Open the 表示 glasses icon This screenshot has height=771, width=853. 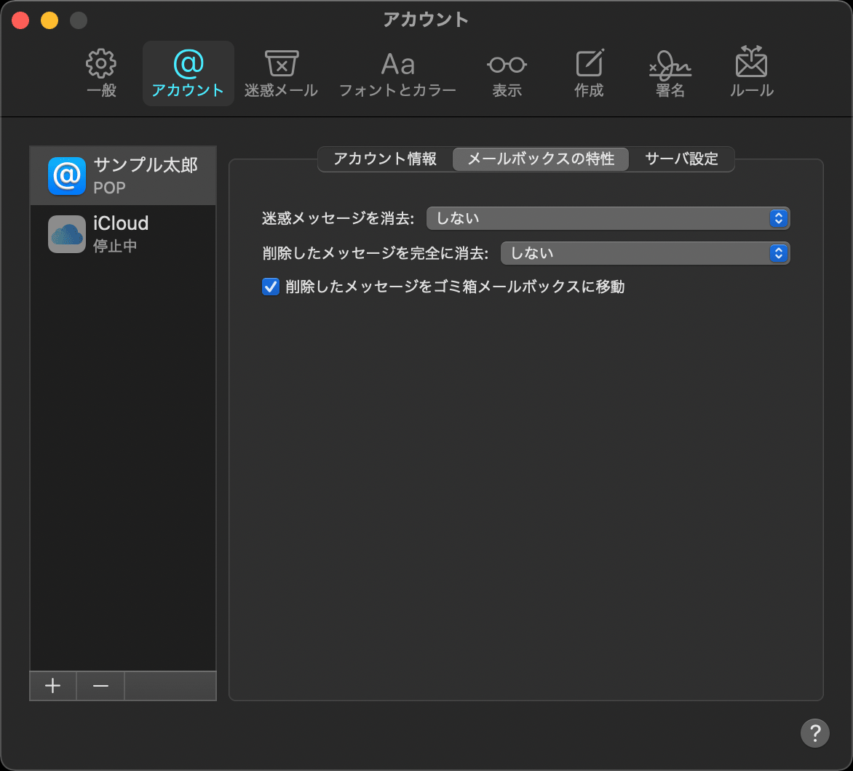click(507, 65)
